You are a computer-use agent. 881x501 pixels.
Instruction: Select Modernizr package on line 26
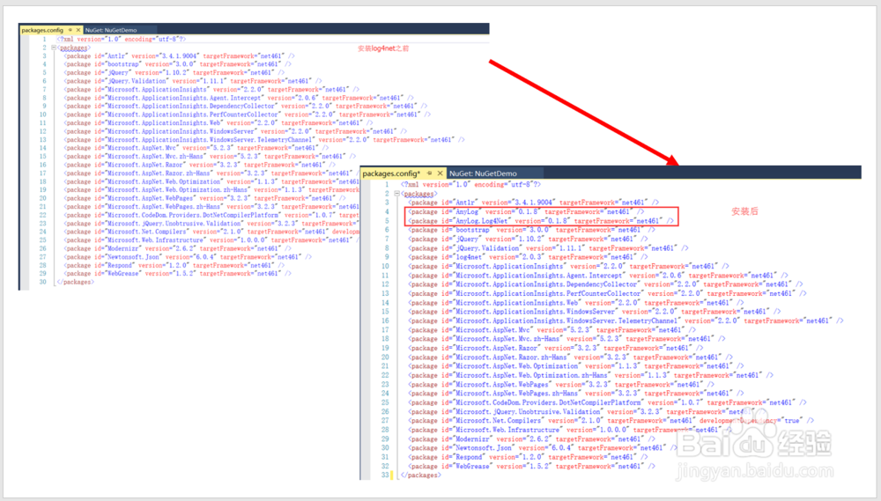point(178,248)
